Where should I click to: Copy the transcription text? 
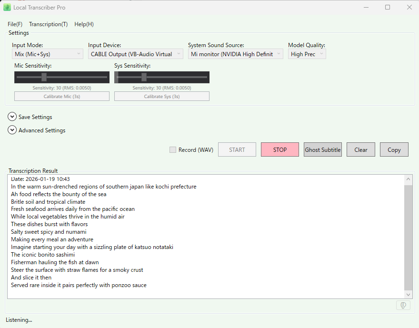(x=394, y=149)
